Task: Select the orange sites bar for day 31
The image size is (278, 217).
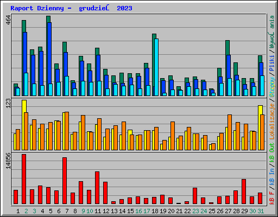Action: (262, 132)
